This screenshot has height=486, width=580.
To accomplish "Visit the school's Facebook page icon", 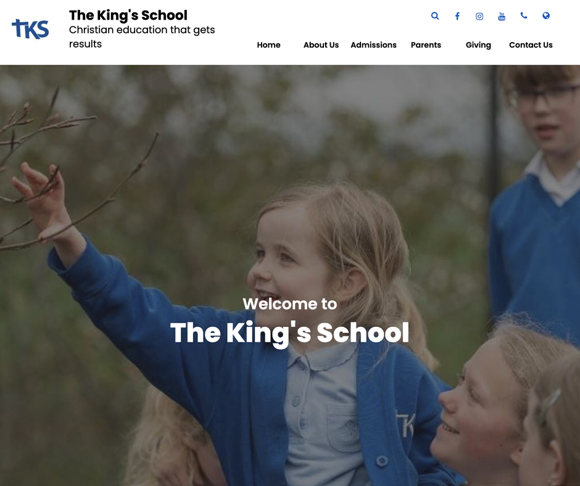I will 457,16.
